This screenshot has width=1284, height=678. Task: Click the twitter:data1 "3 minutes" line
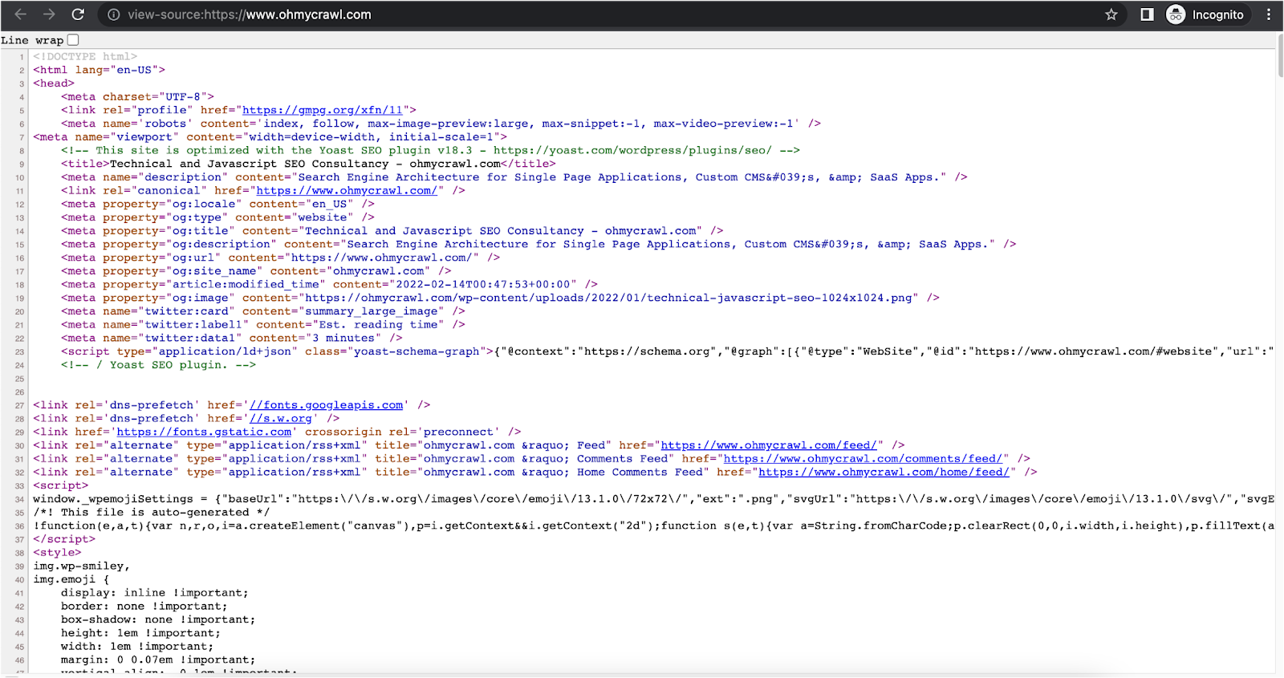coord(232,338)
